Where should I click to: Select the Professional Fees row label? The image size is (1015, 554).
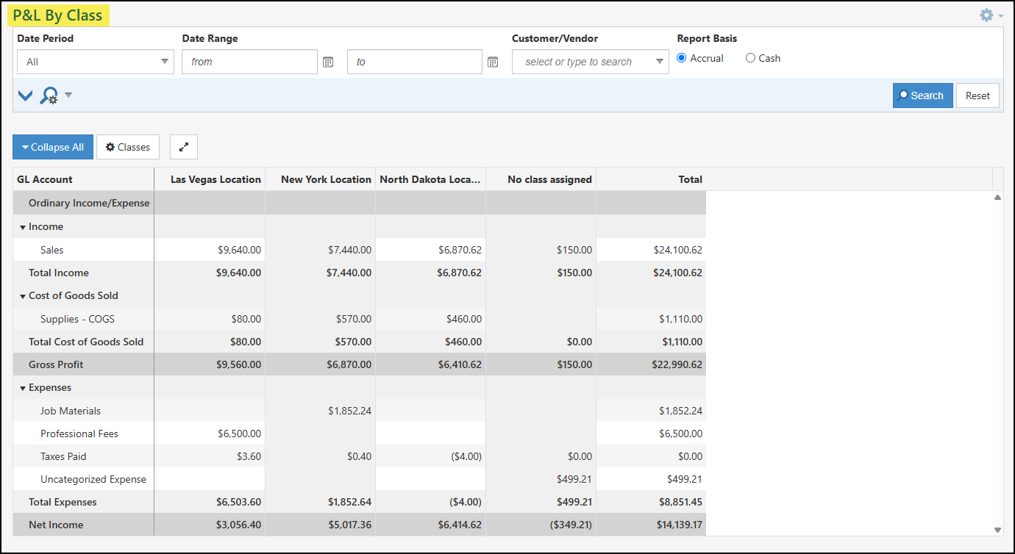tap(79, 434)
